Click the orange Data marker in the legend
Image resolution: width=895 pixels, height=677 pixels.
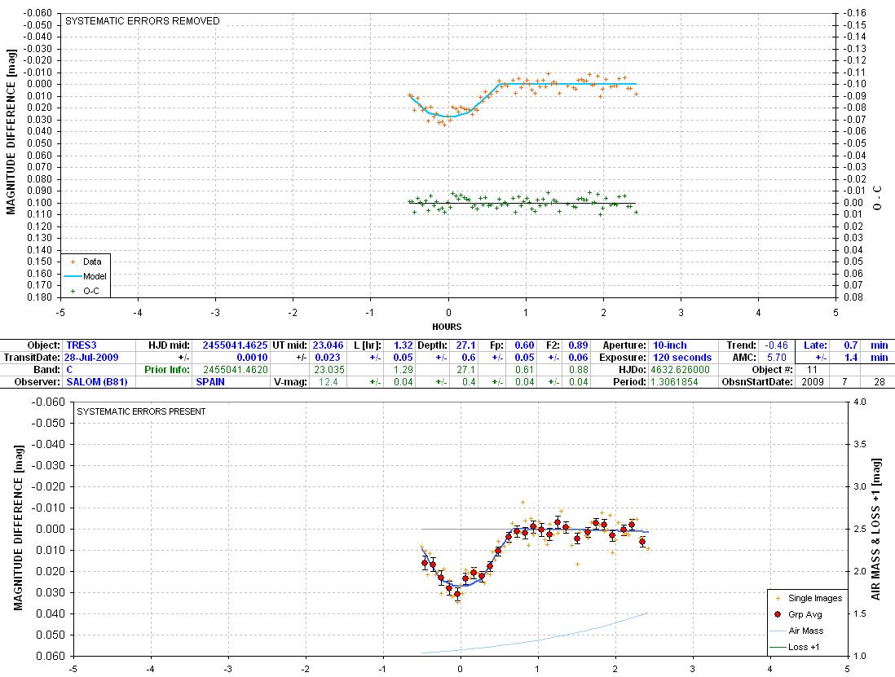click(x=74, y=262)
